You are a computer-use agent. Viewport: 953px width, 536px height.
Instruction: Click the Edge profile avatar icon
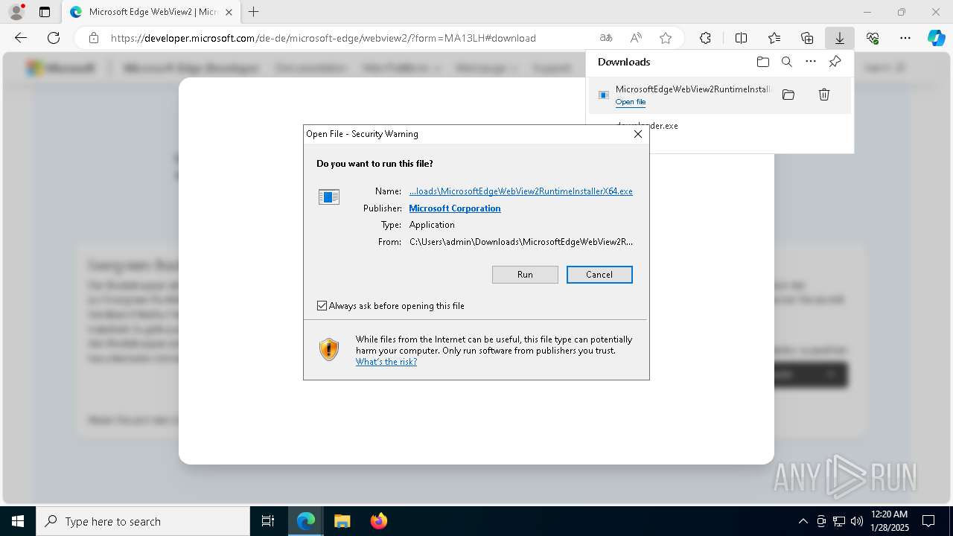click(x=16, y=12)
